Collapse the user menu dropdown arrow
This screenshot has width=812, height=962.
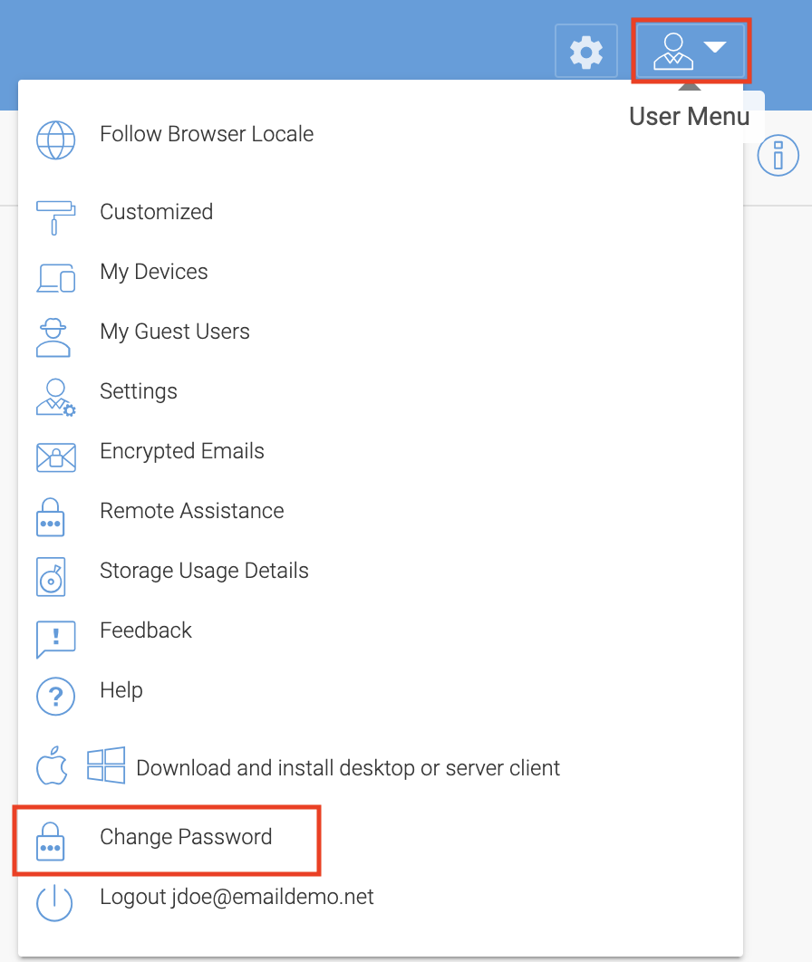715,47
